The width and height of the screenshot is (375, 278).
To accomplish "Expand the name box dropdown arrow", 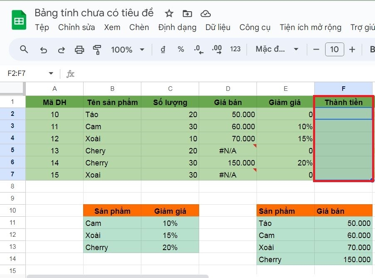I will tap(51, 73).
